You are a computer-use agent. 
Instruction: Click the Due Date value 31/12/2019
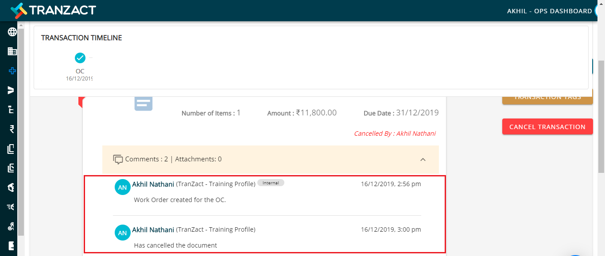click(418, 113)
